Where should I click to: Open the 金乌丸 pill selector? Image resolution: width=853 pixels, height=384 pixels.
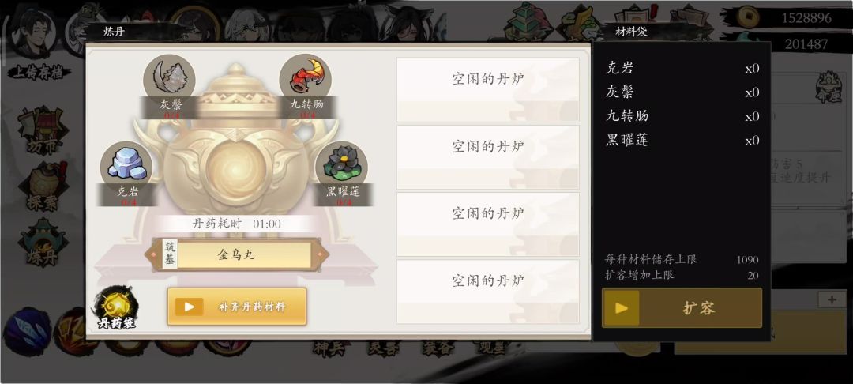click(237, 254)
